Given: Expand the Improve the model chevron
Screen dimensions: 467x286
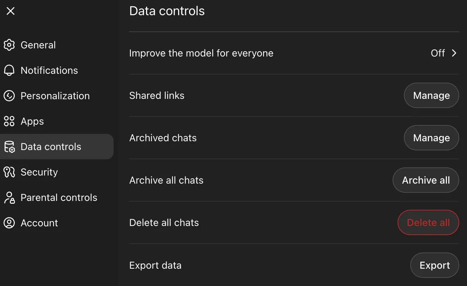Looking at the screenshot, I should click(x=454, y=53).
